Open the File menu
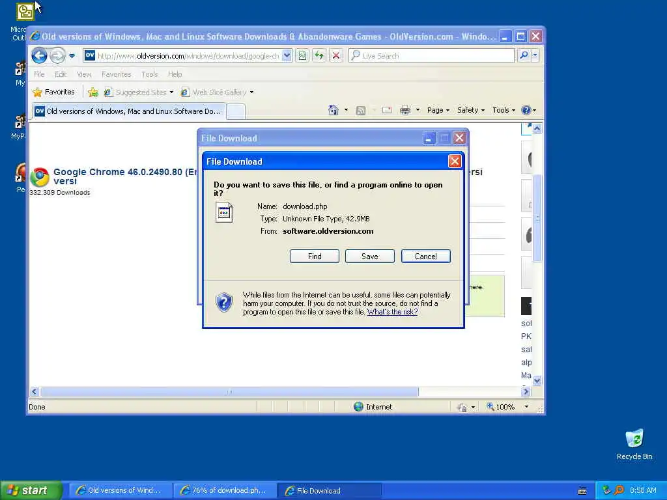667x500 pixels. click(x=39, y=74)
